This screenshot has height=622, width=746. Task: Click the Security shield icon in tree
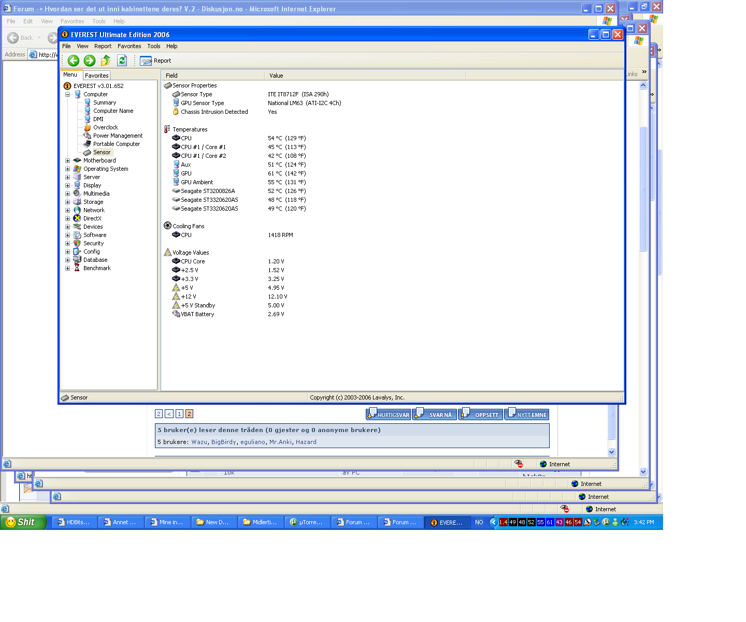[x=77, y=243]
